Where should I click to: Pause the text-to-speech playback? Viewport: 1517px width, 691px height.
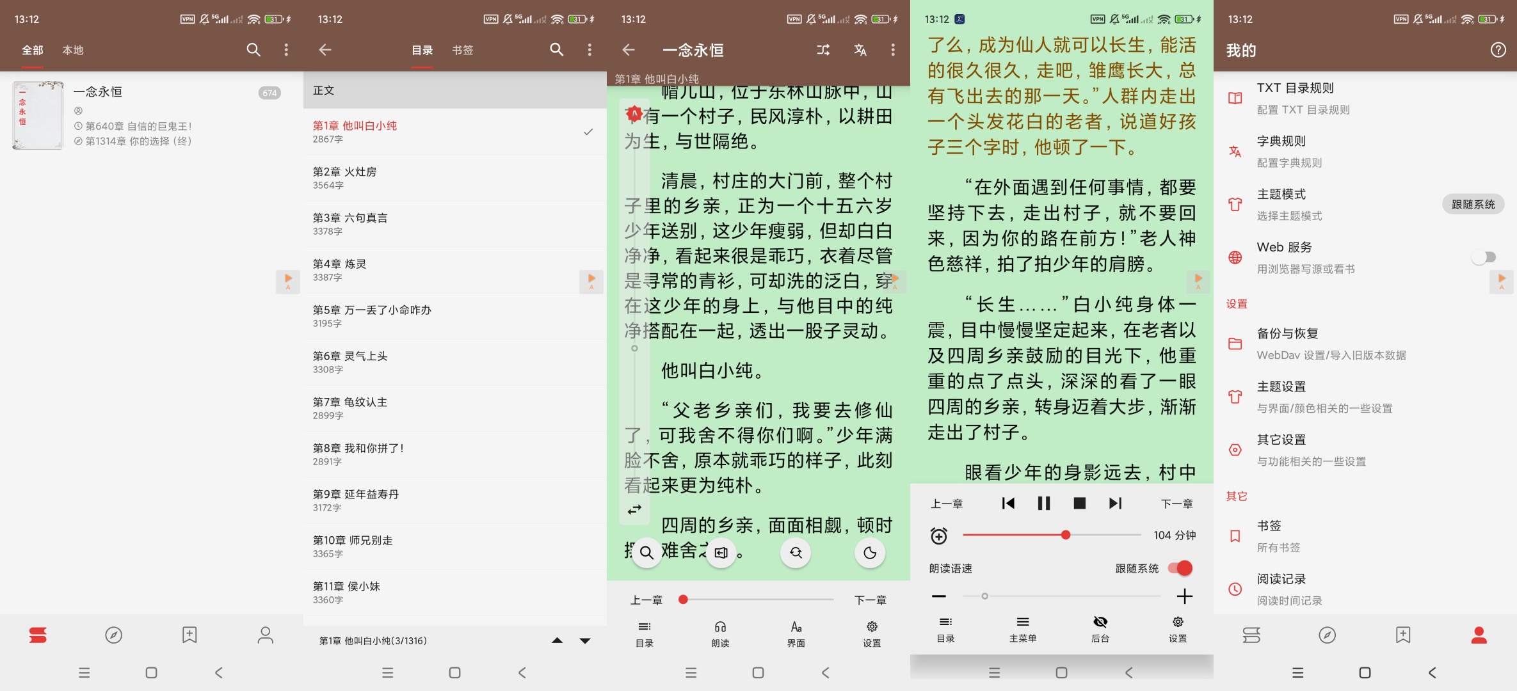(x=1044, y=504)
